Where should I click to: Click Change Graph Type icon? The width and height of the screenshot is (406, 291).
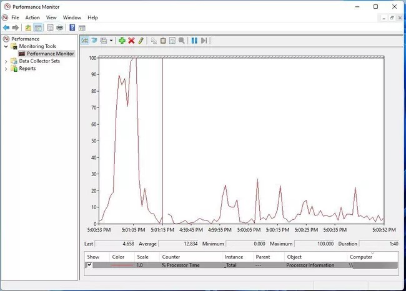104,41
